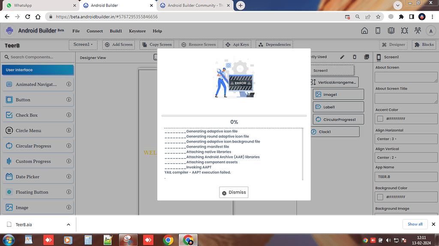This screenshot has width=439, height=246.
Task: Click the home icon in header
Action: click(364, 31)
